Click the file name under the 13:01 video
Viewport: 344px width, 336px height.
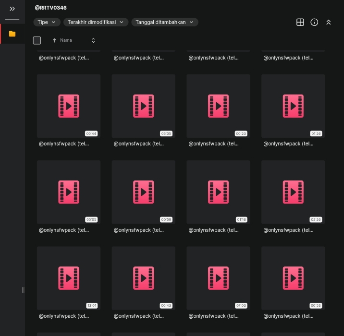[64, 316]
